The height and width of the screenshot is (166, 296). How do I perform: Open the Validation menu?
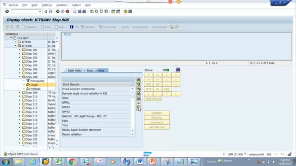point(62,5)
